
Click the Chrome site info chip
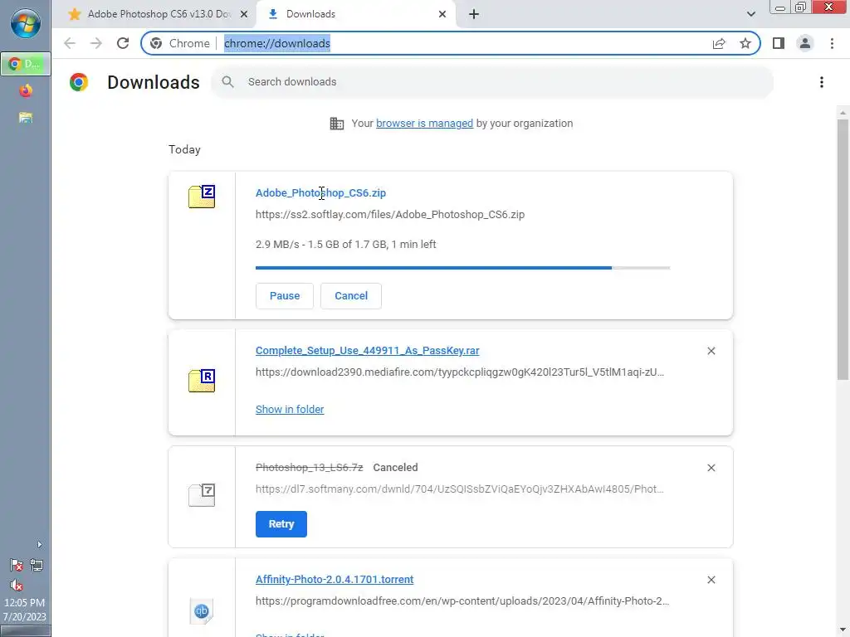[180, 43]
